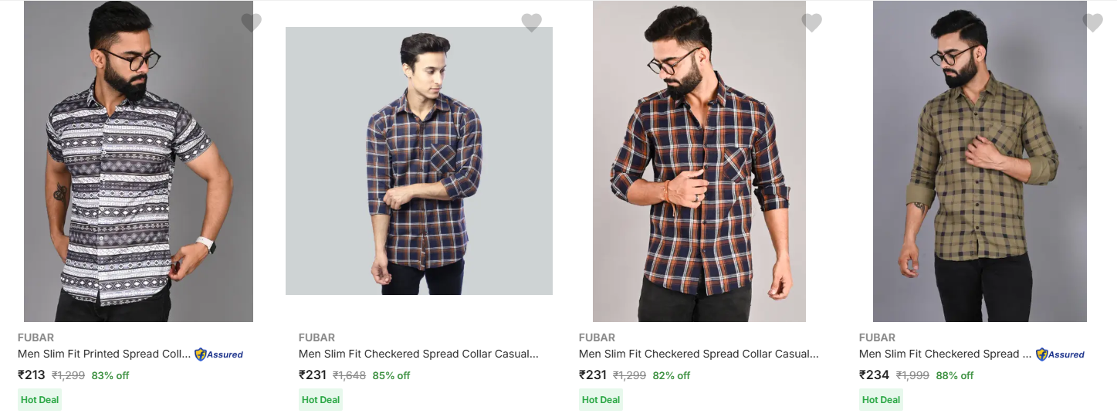This screenshot has height=417, width=1117.
Task: Click the 82% off discount label
Action: 671,376
